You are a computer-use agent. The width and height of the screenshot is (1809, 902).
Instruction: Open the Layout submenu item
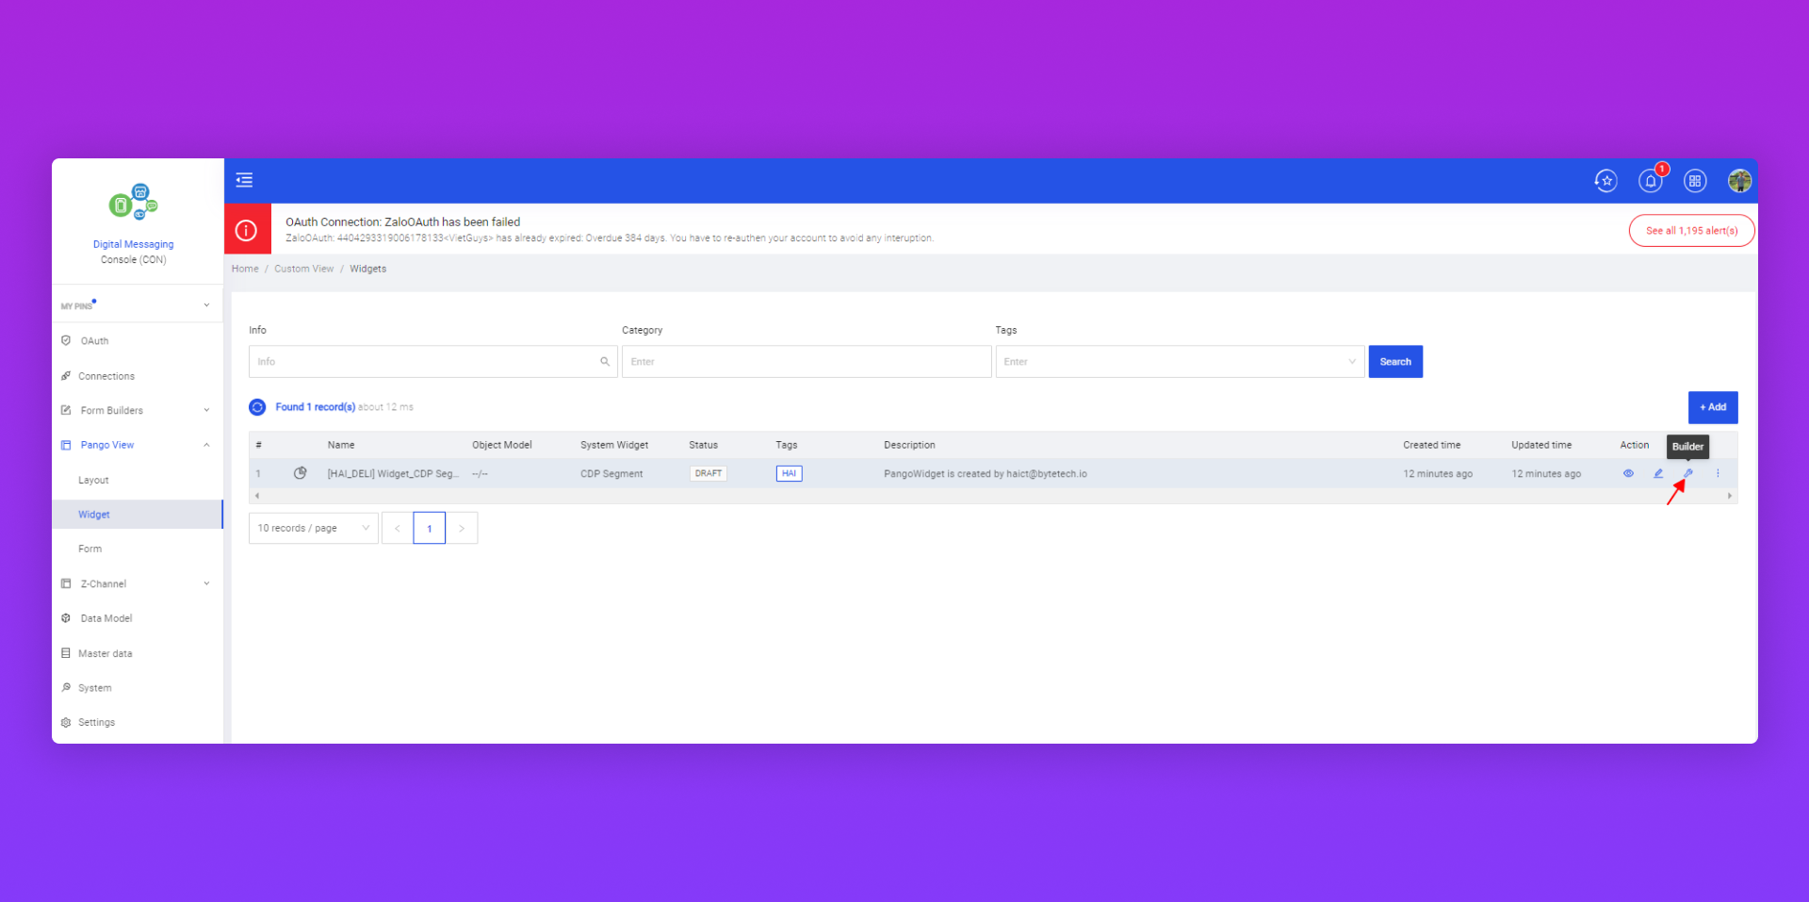[x=93, y=480]
